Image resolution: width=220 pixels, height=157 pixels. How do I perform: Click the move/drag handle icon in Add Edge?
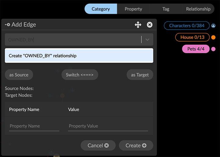(138, 25)
